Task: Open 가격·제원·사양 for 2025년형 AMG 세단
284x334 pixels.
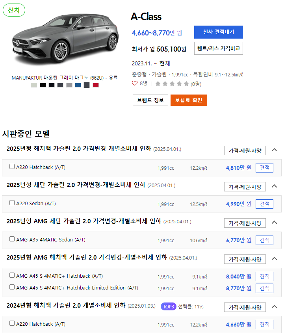Action: (x=245, y=223)
